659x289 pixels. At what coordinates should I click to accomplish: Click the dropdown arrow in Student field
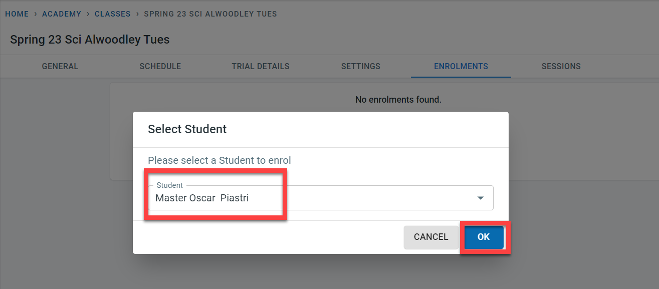[481, 198]
